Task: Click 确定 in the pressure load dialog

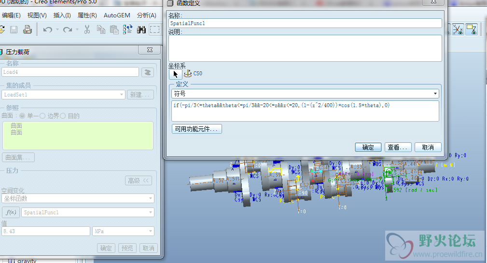Action: click(x=106, y=248)
